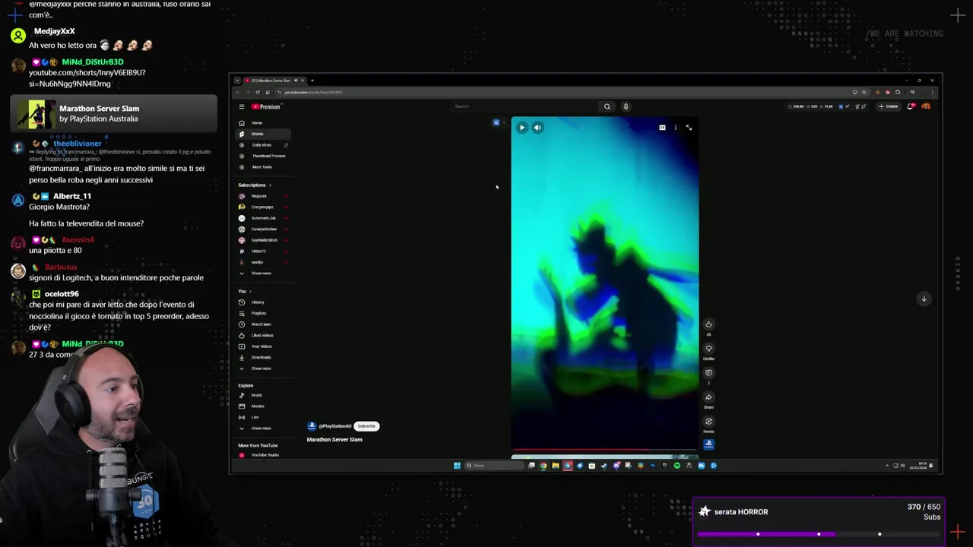Show more under Downloads in You section

pyautogui.click(x=262, y=368)
